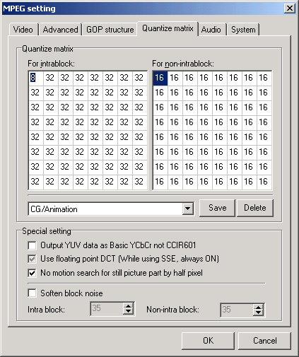Increase Intra block value with up arrow
Image resolution: width=299 pixels, height=357 pixels.
coord(129,305)
